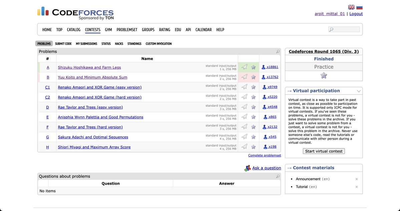The height and width of the screenshot is (211, 400).
Task: Switch to HACKS tab
Action: tap(119, 44)
